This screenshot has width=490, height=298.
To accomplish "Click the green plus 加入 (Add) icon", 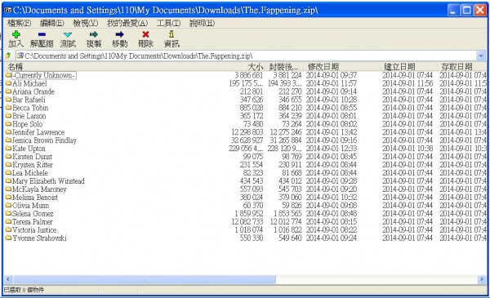I will coord(16,34).
